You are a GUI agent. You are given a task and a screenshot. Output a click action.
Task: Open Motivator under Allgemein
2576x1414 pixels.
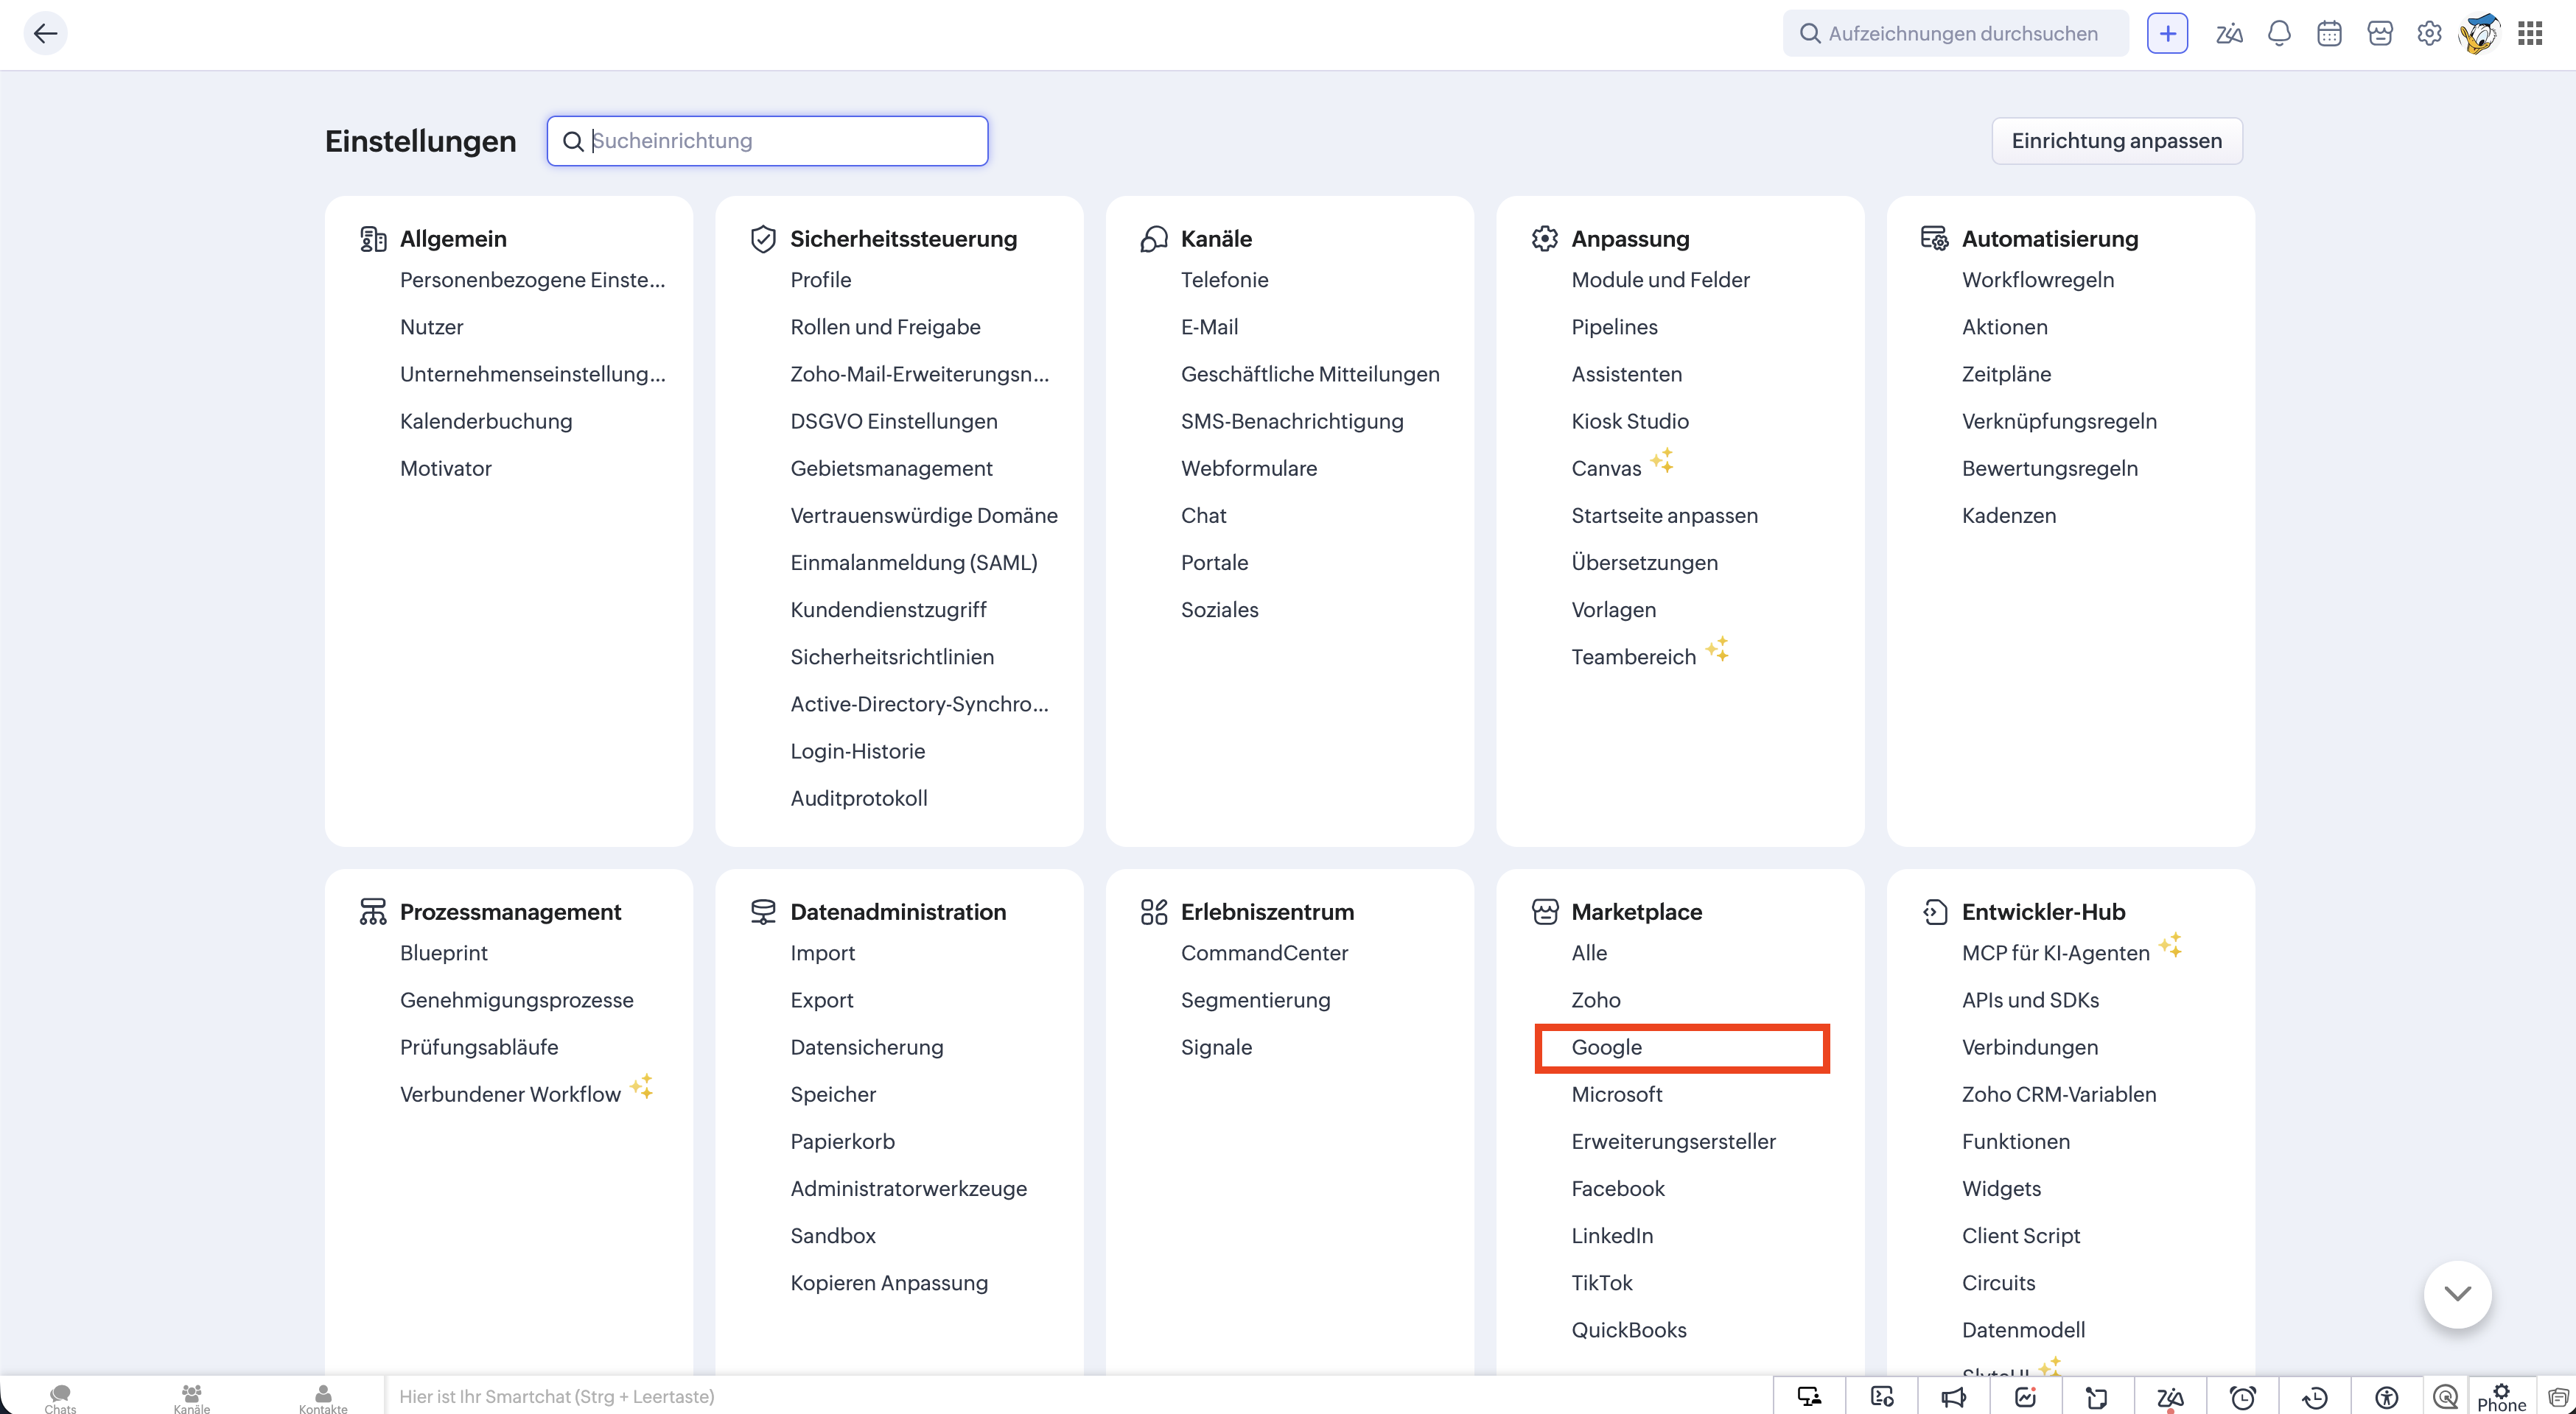[x=445, y=468]
